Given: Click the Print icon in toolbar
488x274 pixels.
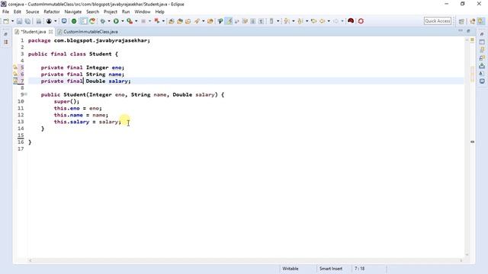Looking at the screenshot, I should pos(39,21).
